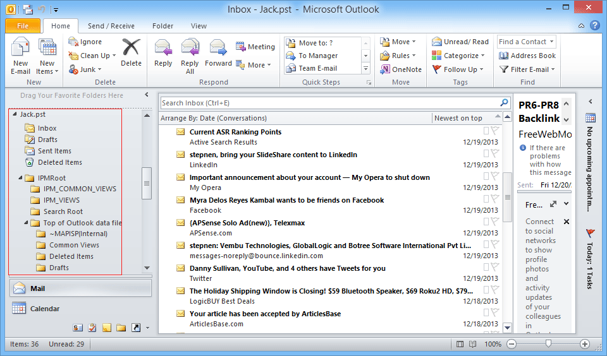This screenshot has width=607, height=356.
Task: Send to OneNote
Action: tap(401, 69)
